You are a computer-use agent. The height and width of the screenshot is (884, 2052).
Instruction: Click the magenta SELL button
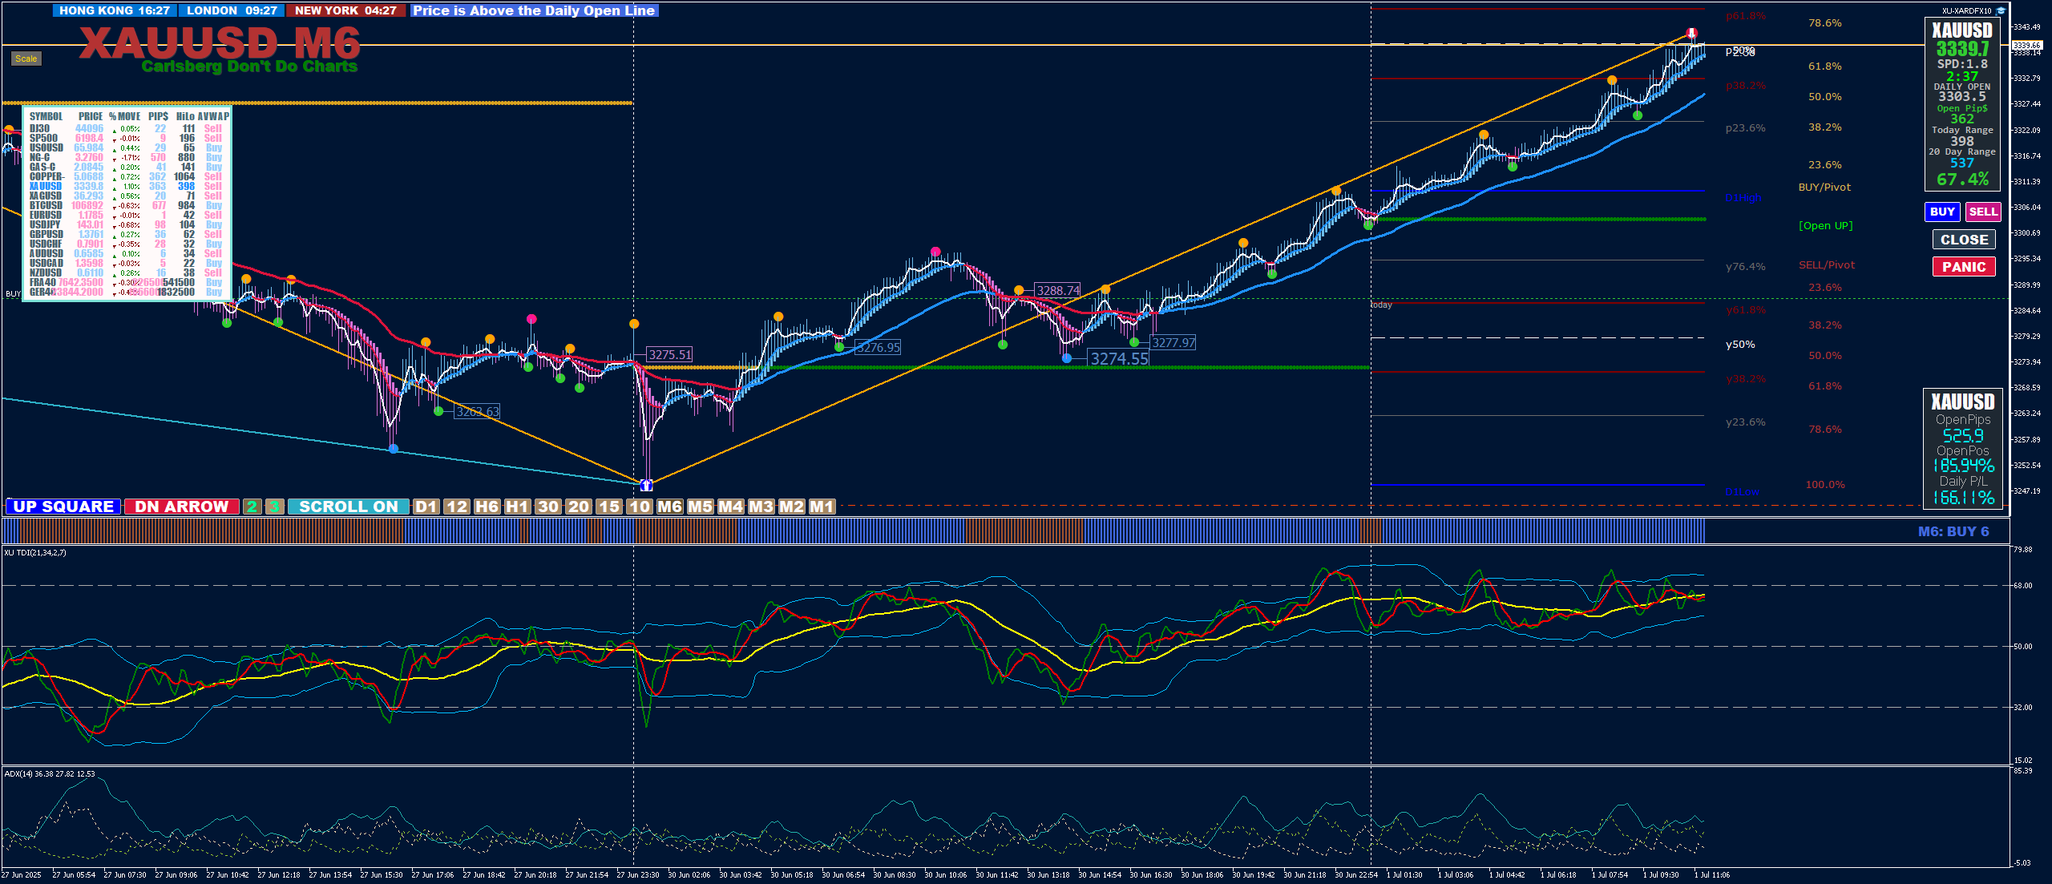(1982, 212)
